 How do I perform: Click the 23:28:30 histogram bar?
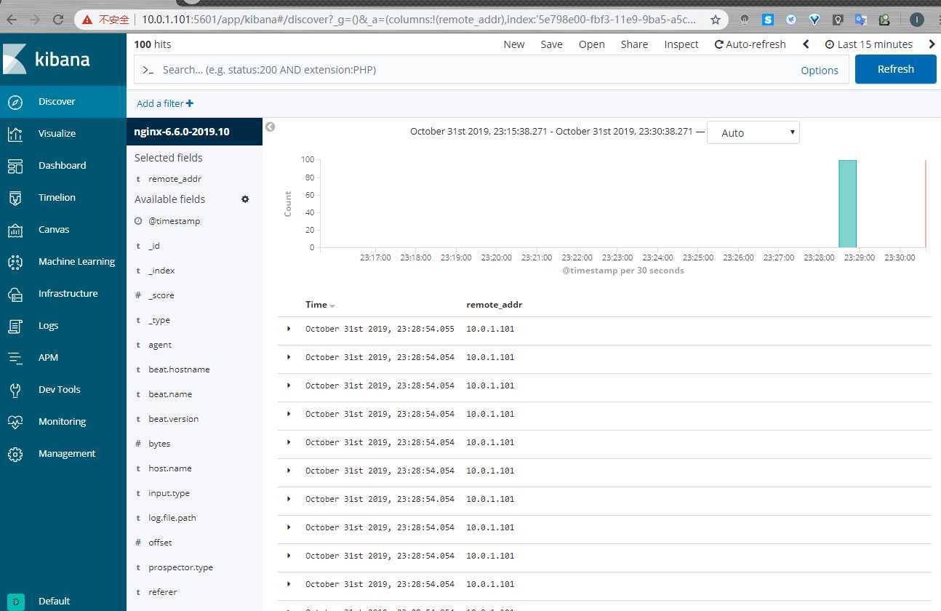coord(847,204)
